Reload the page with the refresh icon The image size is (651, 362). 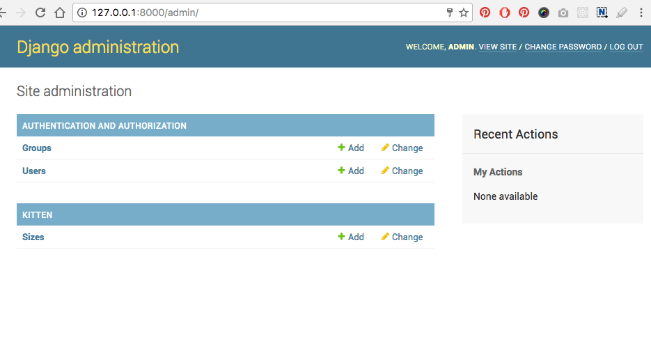pos(40,13)
